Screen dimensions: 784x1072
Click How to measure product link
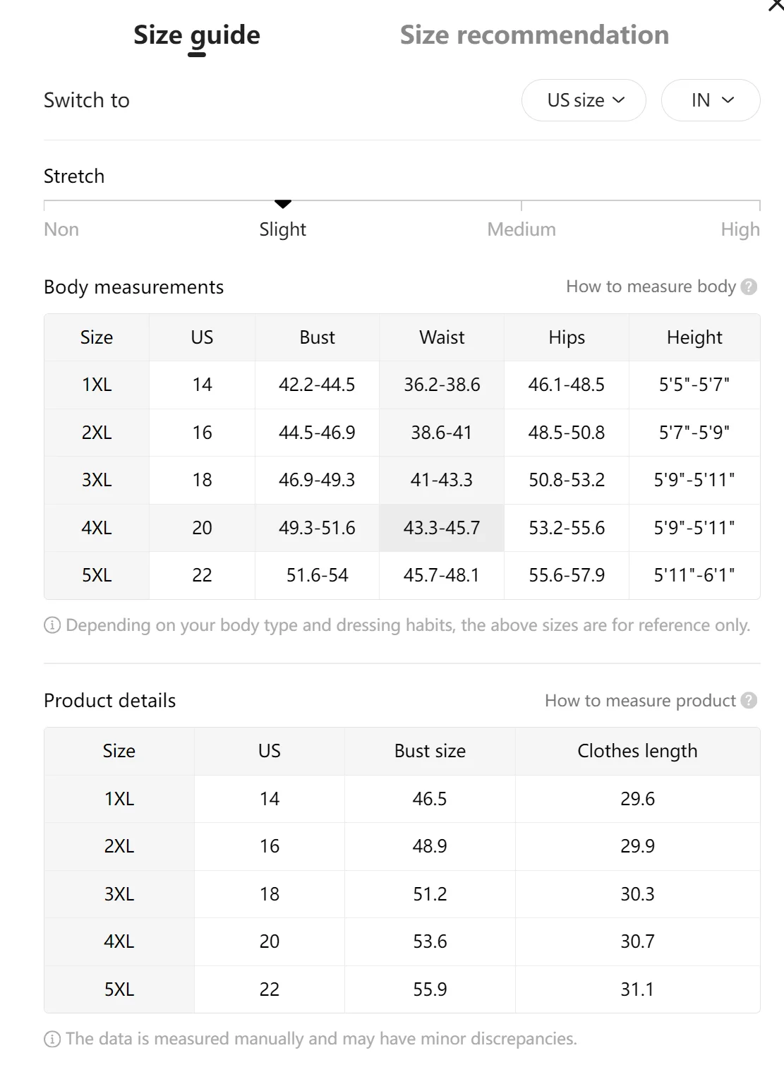click(x=640, y=701)
